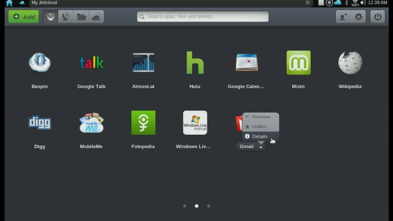Open the social stream satellite icon

click(66, 17)
